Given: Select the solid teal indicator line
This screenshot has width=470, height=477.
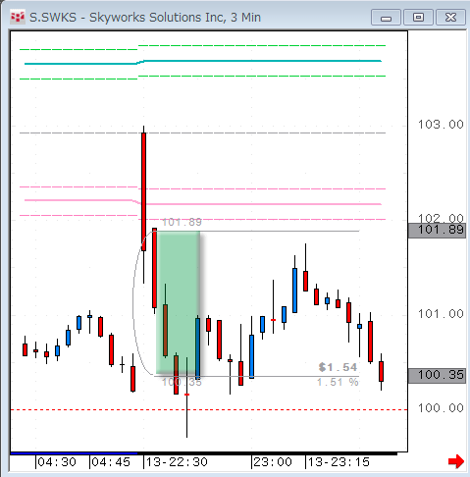Looking at the screenshot, I should point(203,62).
